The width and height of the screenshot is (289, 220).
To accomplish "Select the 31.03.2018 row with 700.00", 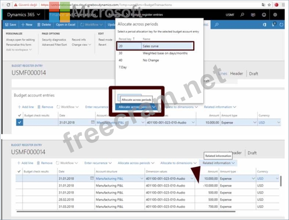I will pos(147,207).
